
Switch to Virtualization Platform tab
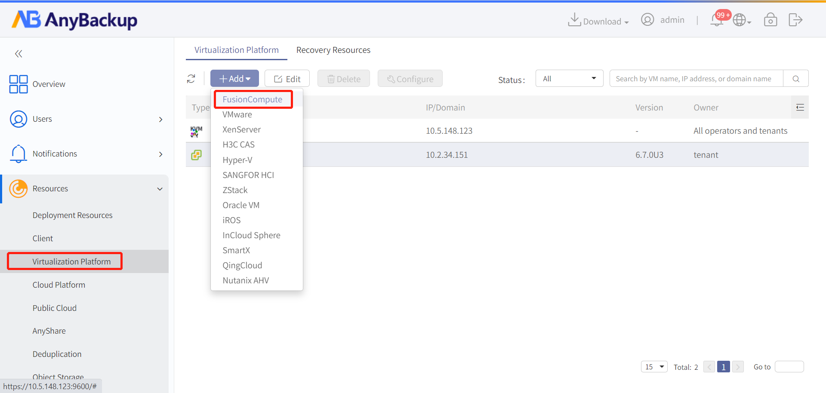coord(237,50)
